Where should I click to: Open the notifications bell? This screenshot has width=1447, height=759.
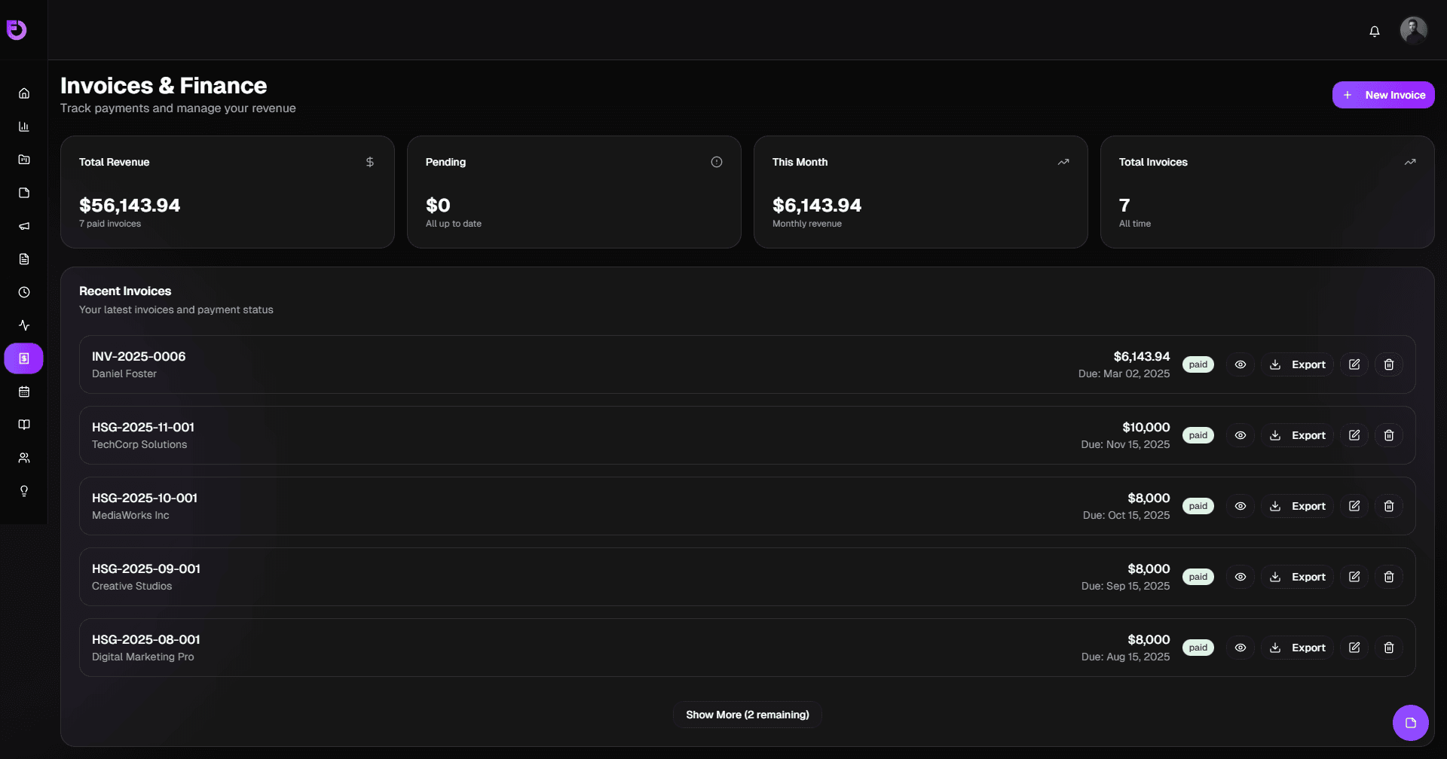click(x=1375, y=31)
